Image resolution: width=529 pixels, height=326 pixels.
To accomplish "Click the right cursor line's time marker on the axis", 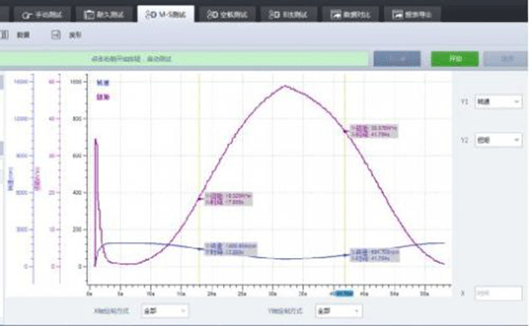I will [342, 293].
